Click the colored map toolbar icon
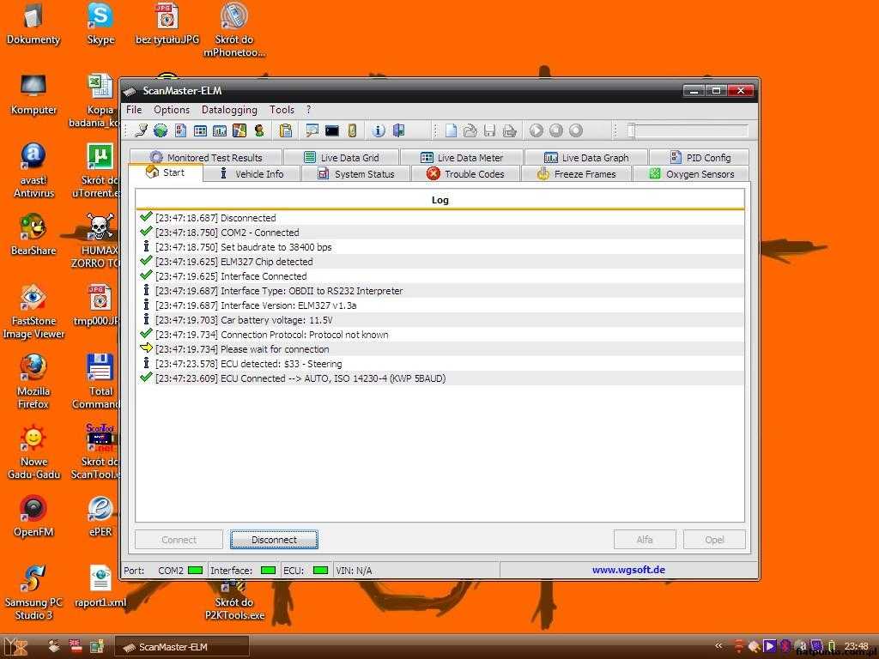879x659 pixels. [239, 130]
